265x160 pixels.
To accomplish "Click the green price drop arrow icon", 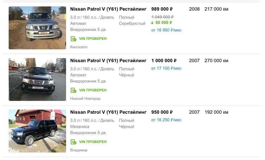I will 153,23.
